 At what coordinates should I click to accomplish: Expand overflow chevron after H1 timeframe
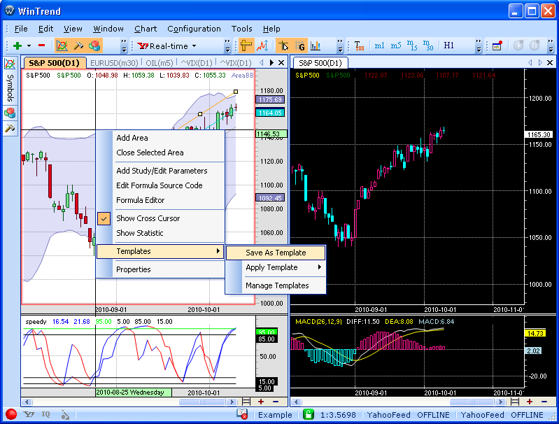(x=479, y=45)
